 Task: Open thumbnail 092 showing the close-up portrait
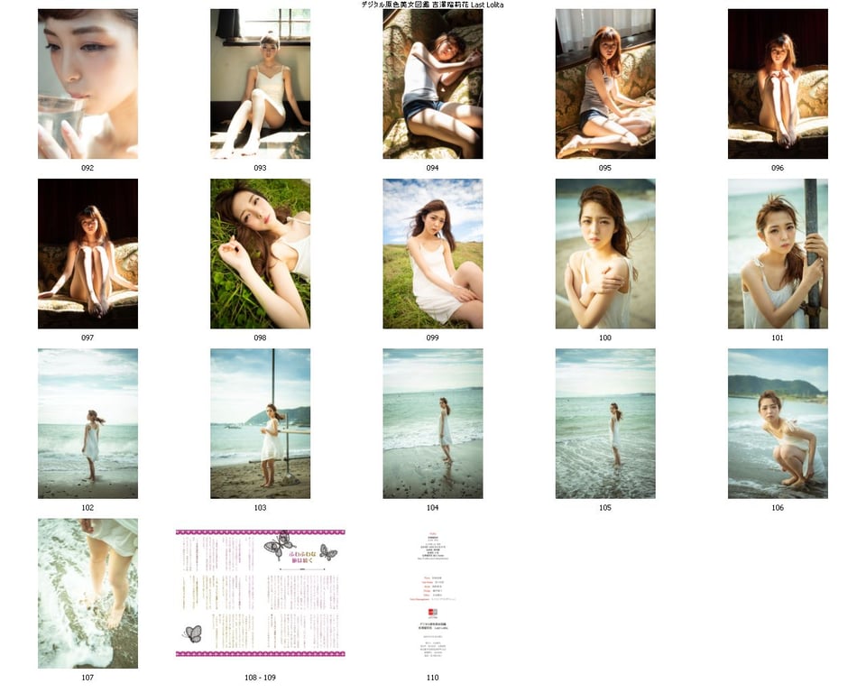pyautogui.click(x=87, y=81)
